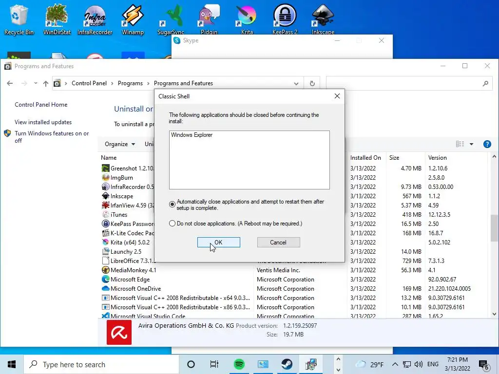Click the ENG language indicator
Screen dimensions: 499x374
tap(433, 364)
